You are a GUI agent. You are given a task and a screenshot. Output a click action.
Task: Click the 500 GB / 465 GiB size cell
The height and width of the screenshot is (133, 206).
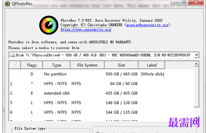coord(121,74)
